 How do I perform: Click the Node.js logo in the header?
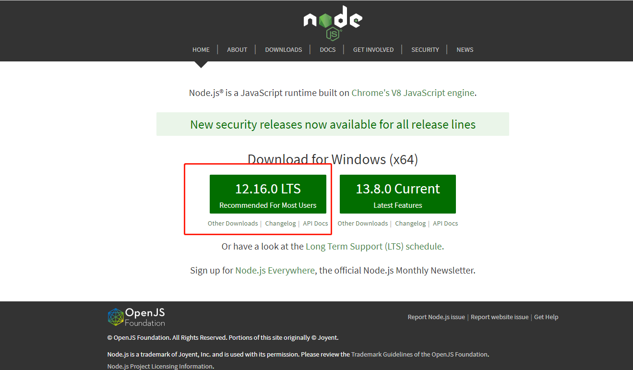(333, 23)
